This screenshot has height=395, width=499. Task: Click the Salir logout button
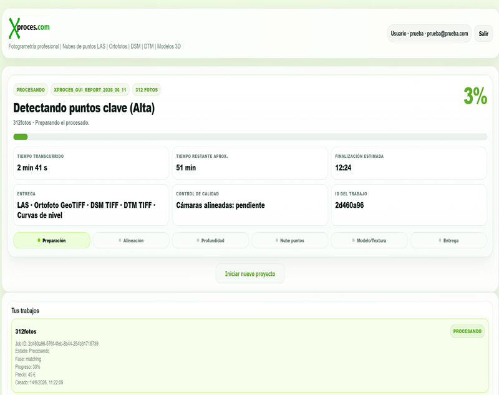[x=483, y=34]
